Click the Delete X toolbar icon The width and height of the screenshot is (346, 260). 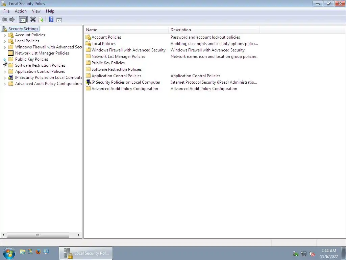[33, 19]
